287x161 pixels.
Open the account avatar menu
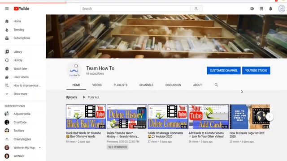coord(282,8)
